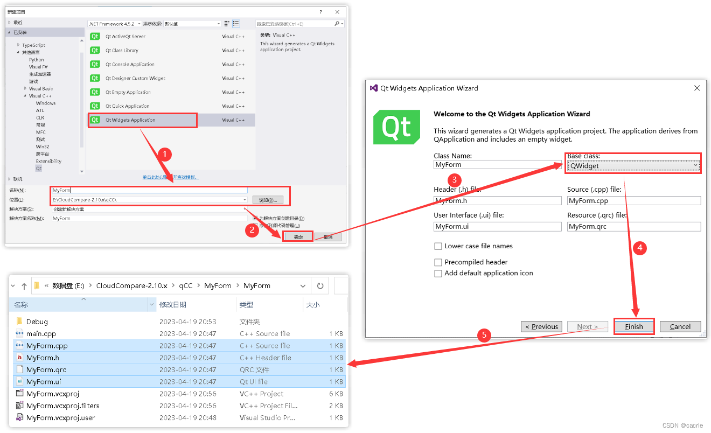The image size is (711, 433).
Task: Select the Qt node in template tree
Action: click(39, 169)
